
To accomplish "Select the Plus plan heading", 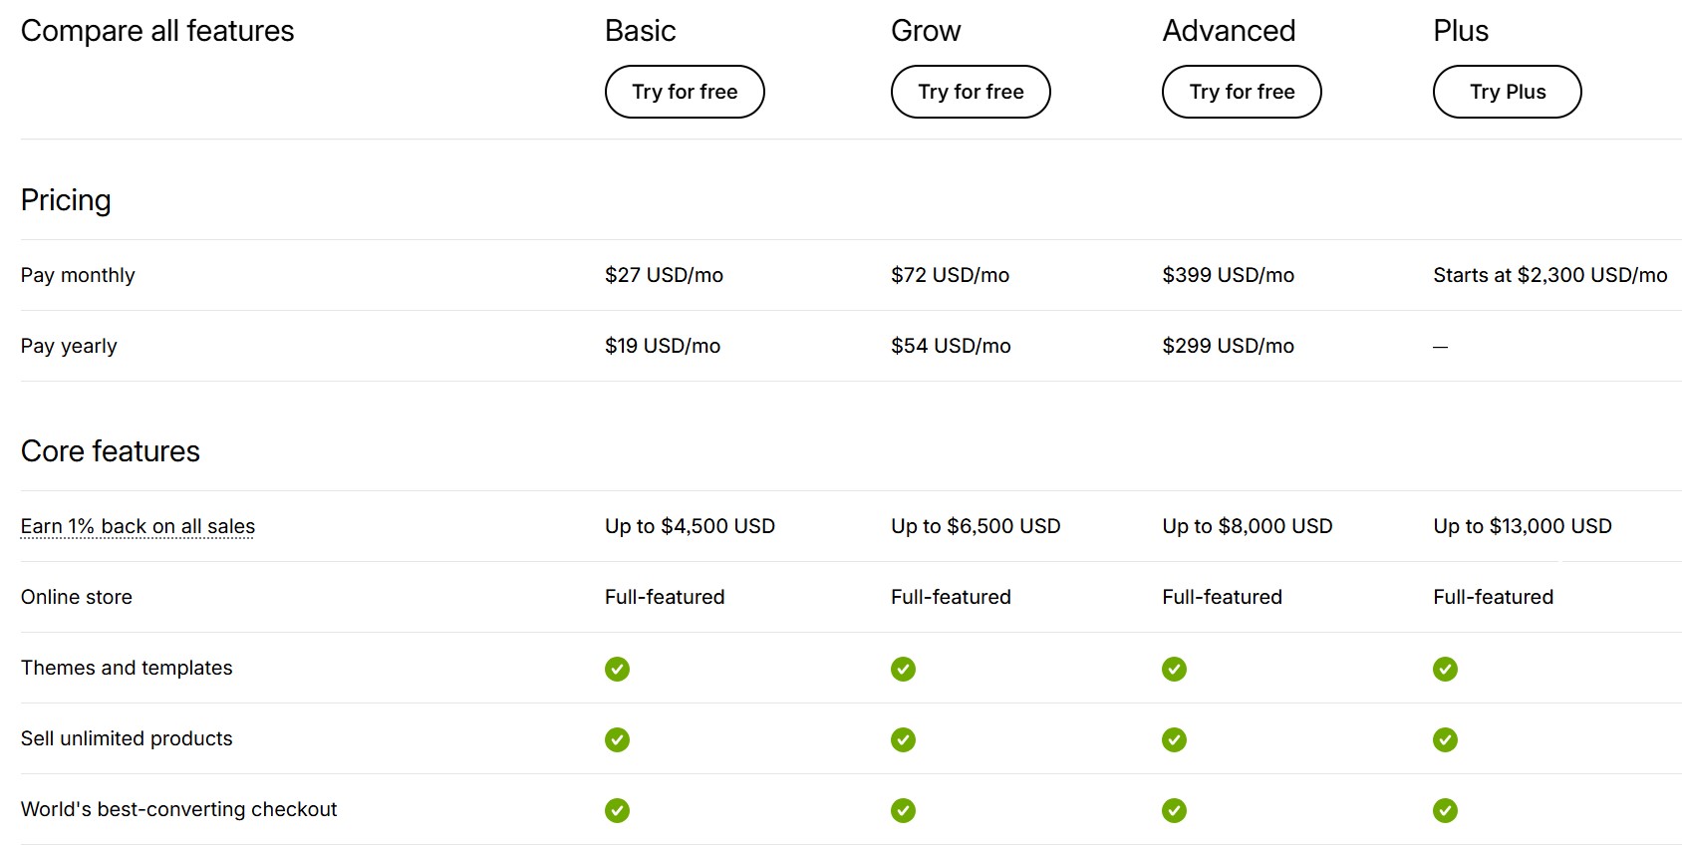I will tap(1461, 31).
